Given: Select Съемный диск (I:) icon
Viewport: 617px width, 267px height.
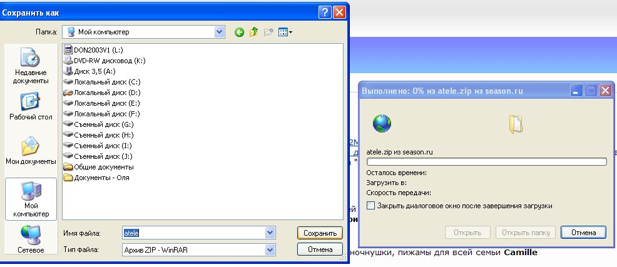Looking at the screenshot, I should (68, 146).
